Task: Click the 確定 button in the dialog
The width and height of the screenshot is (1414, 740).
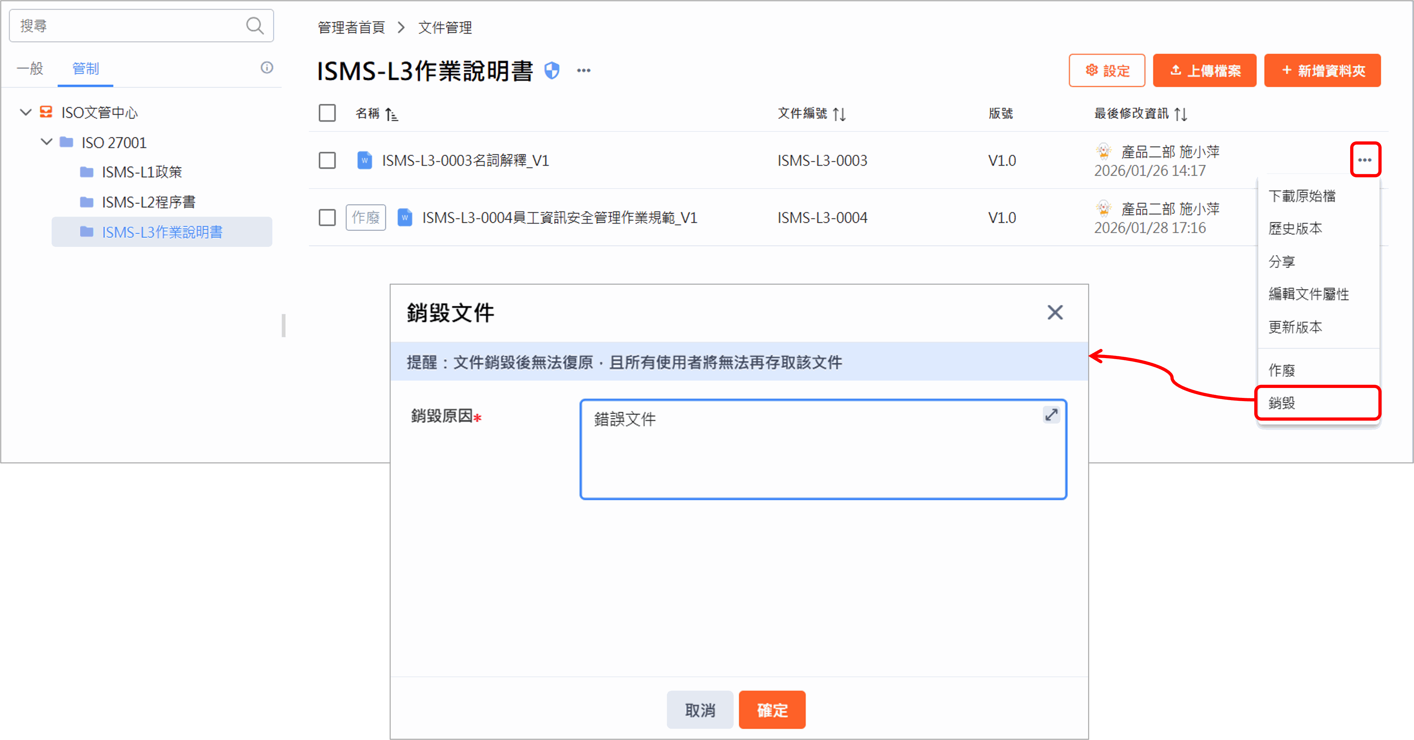Action: (772, 710)
